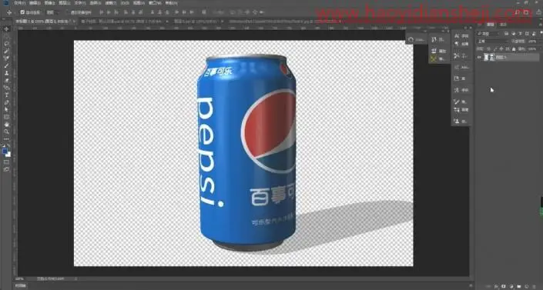Screen dimensions: 543x290
Task: Filter layers by pixel layers icon
Action: 507,34
